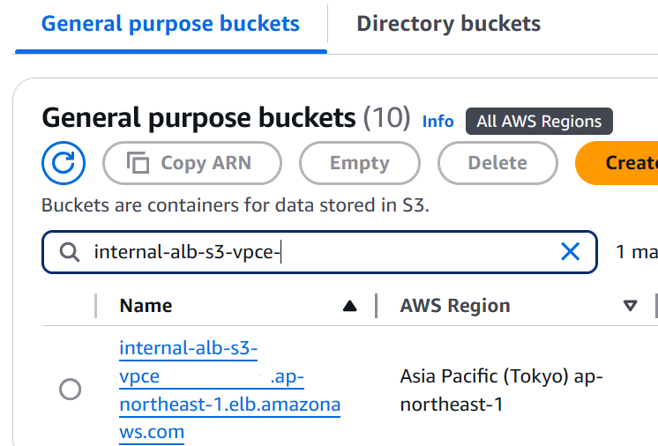This screenshot has height=446, width=658.
Task: Click the AWS Region column header
Action: [455, 306]
